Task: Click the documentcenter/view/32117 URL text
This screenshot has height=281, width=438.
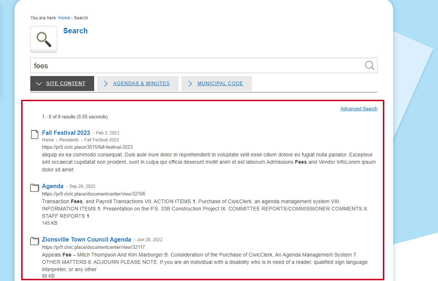Action: 93,247
